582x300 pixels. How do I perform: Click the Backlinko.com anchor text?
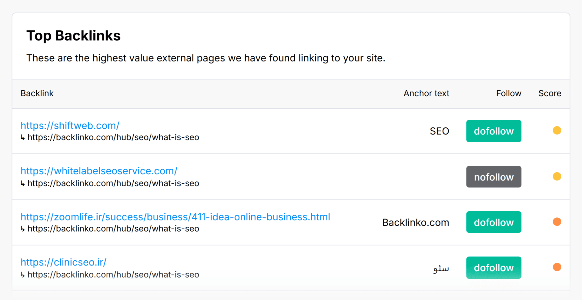415,222
